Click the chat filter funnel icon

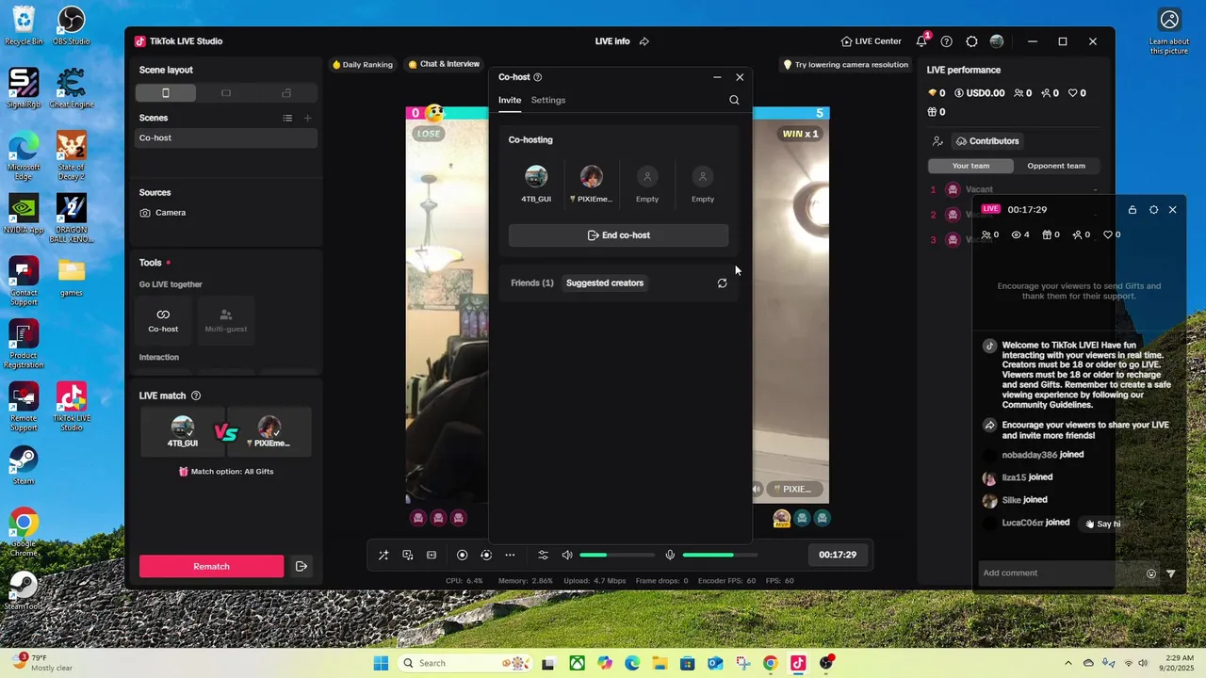coord(1171,573)
